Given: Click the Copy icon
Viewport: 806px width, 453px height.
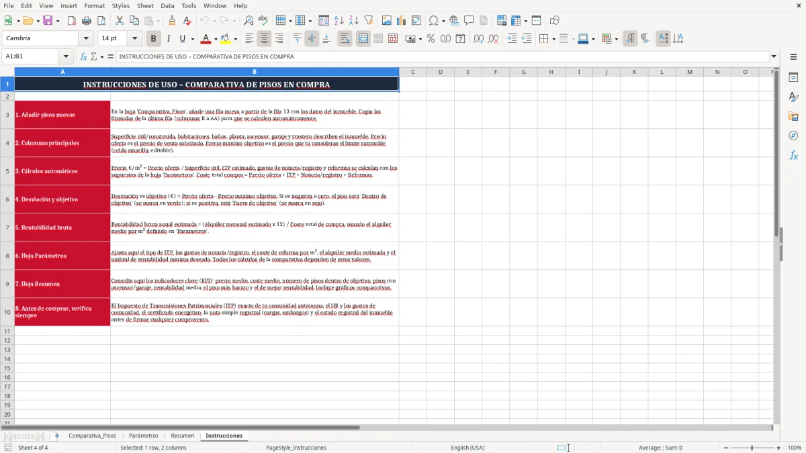Looking at the screenshot, I should (134, 21).
